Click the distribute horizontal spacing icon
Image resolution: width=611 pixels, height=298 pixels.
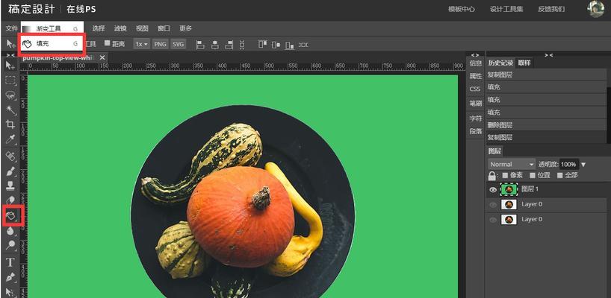(303, 45)
